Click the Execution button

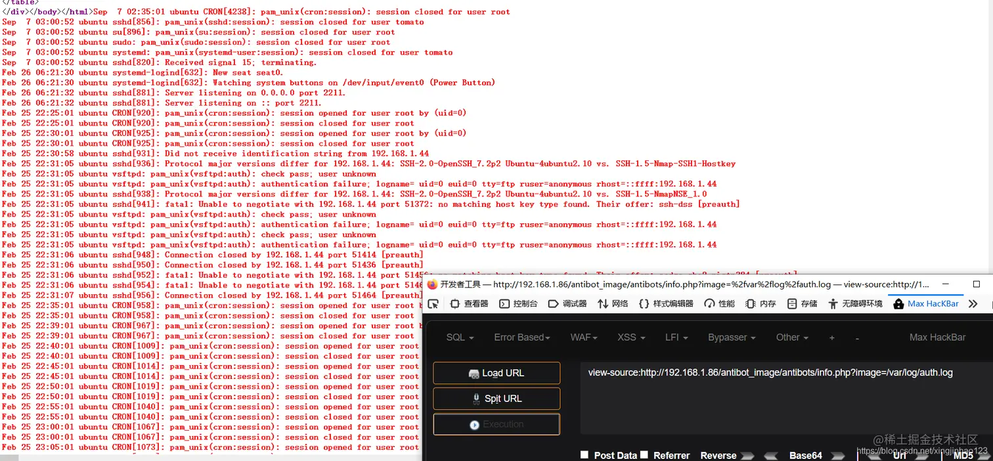pyautogui.click(x=496, y=424)
